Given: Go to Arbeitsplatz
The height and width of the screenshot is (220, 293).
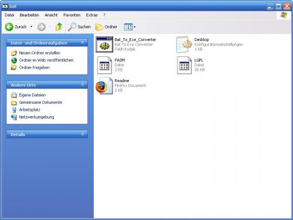Looking at the screenshot, I should 29,110.
